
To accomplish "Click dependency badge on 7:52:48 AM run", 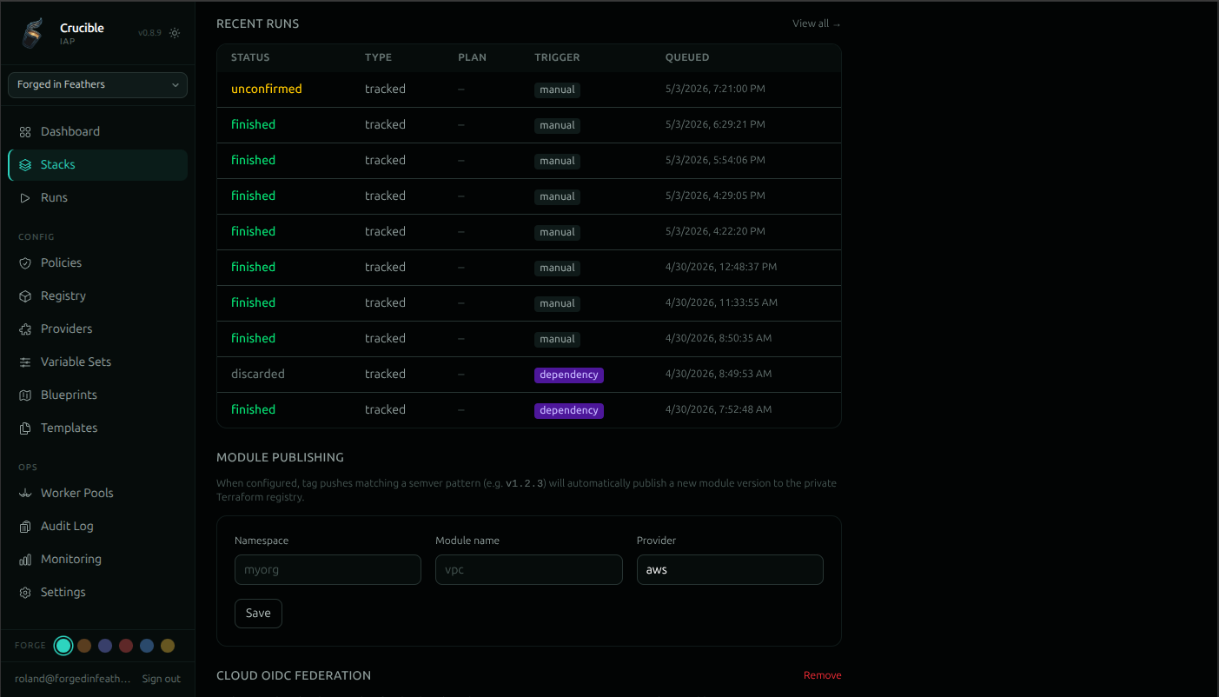I will pyautogui.click(x=569, y=410).
